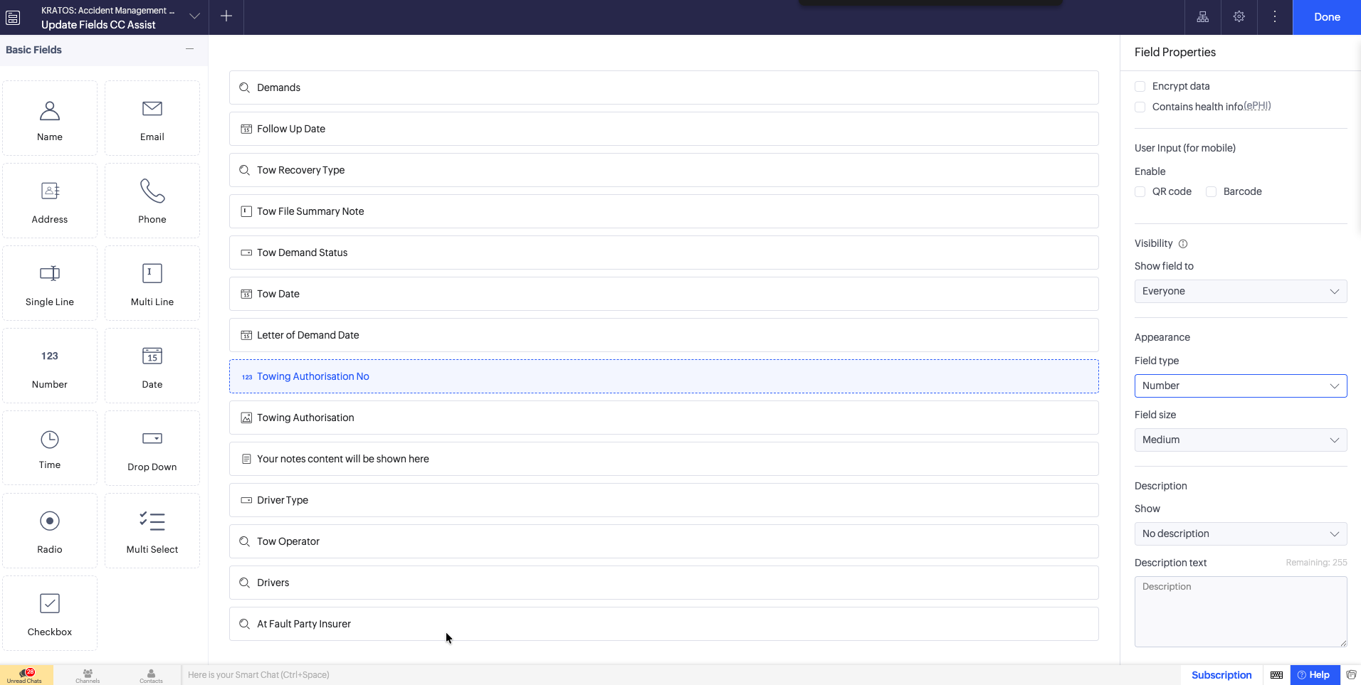Open the workflow diagram icon in header
The height and width of the screenshot is (685, 1361).
point(1203,17)
